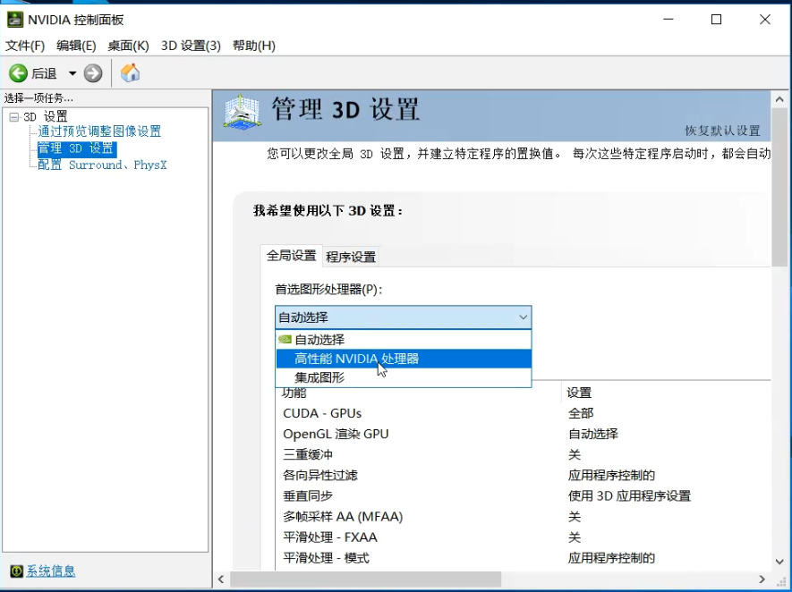Select the 多帧采样 AA (MFAA) row

coord(524,517)
